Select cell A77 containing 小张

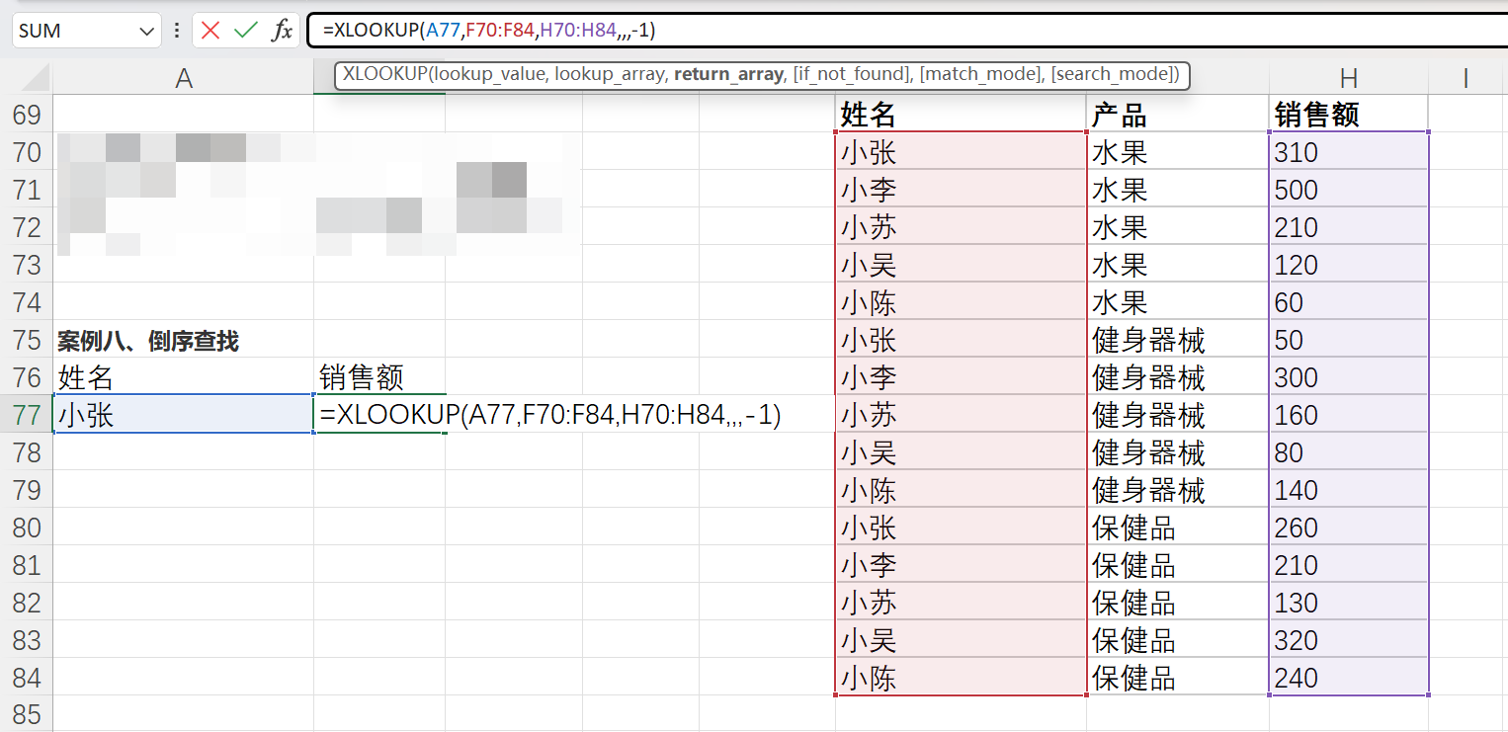pos(183,414)
